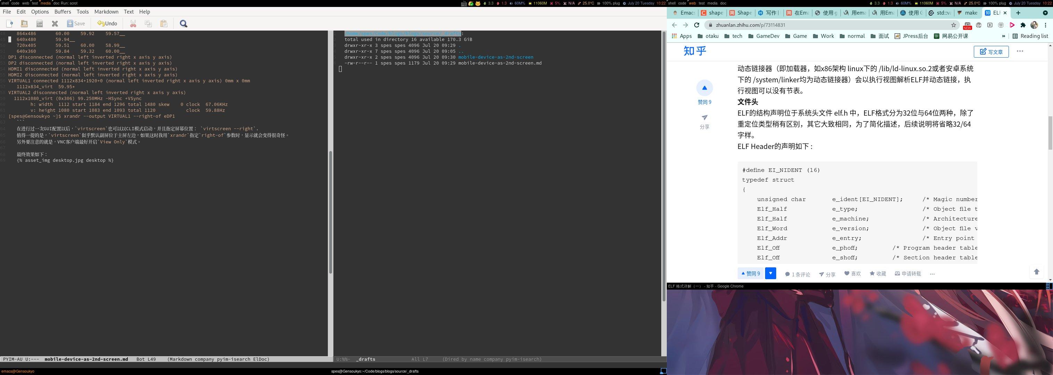Open the downvote arrow next to 赞同

tap(771, 273)
